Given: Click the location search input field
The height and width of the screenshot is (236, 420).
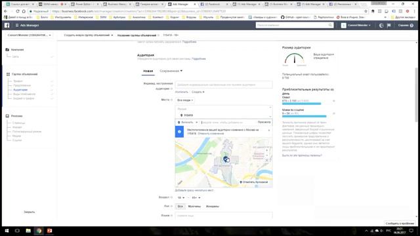Looking at the screenshot, I should 228,123.
